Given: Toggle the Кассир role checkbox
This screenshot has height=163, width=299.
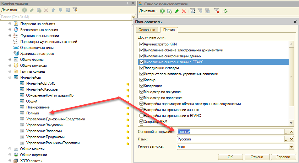Looking at the screenshot, I should tap(141, 80).
